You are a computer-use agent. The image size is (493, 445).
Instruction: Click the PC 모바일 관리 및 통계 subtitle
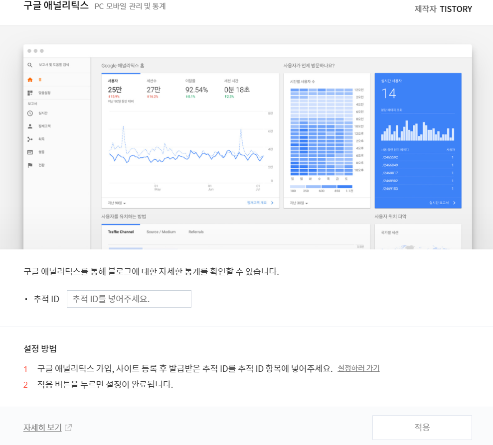pos(130,6)
